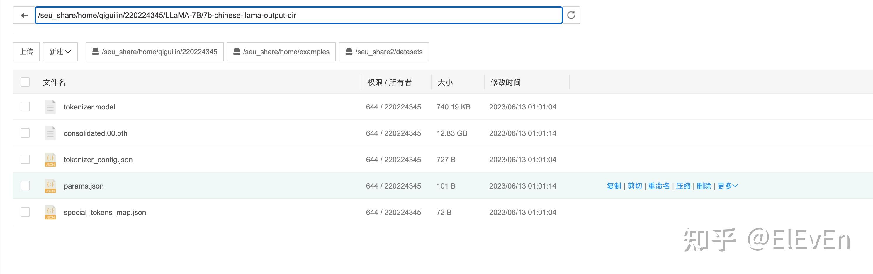This screenshot has height=274, width=873.
Task: Click the tokenizer.model file icon
Action: coord(50,107)
